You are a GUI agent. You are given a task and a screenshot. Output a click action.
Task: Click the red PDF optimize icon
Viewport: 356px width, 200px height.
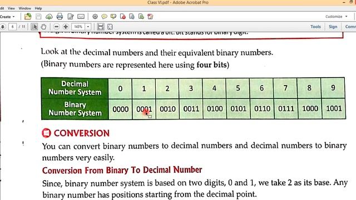tap(123, 17)
